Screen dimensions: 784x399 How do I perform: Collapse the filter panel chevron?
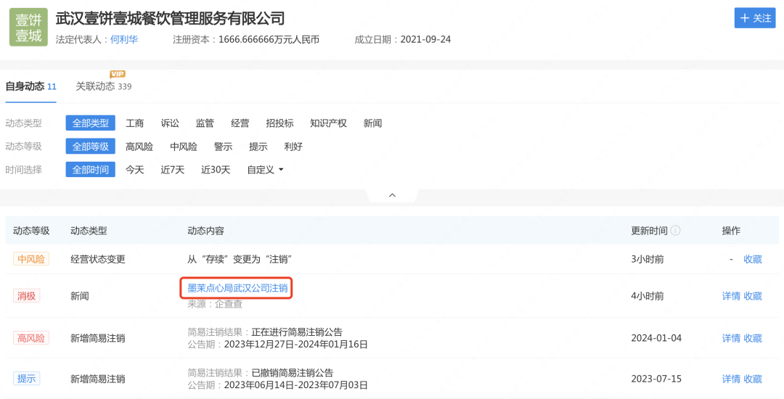coord(392,195)
